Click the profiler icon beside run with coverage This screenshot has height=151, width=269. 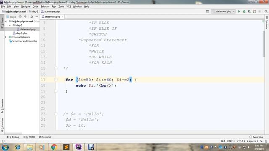[x=254, y=11]
